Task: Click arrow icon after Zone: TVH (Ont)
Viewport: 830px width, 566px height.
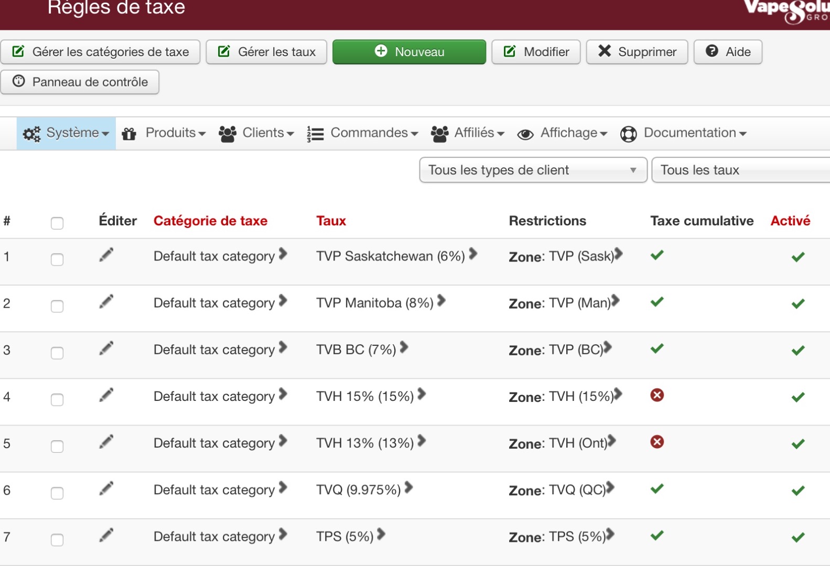Action: [x=612, y=441]
